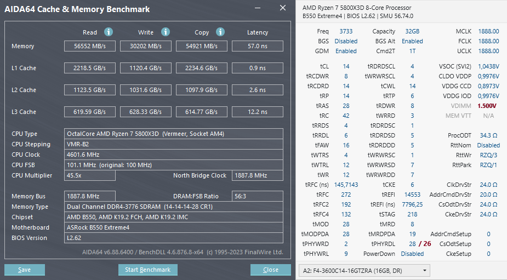Click the Close button at the bottom
The width and height of the screenshot is (507, 280).
coord(271,270)
